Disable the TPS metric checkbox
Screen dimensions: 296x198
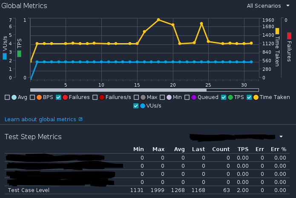click(224, 97)
